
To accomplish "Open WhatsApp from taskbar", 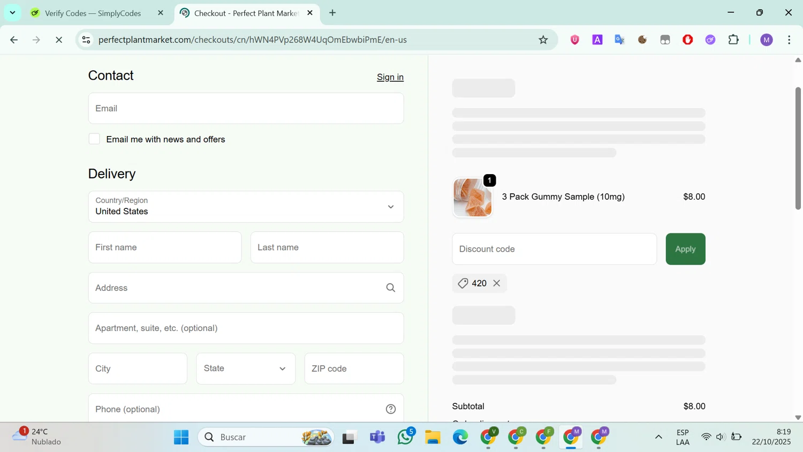I will point(406,437).
